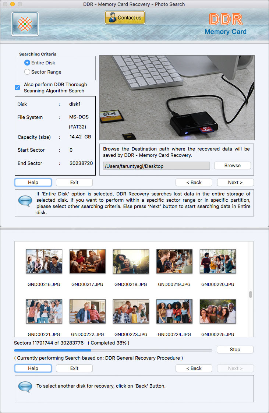Screen dimensions: 269x413
Task: Click the DDR General Recovery Procedure status line
Action: click(x=99, y=358)
